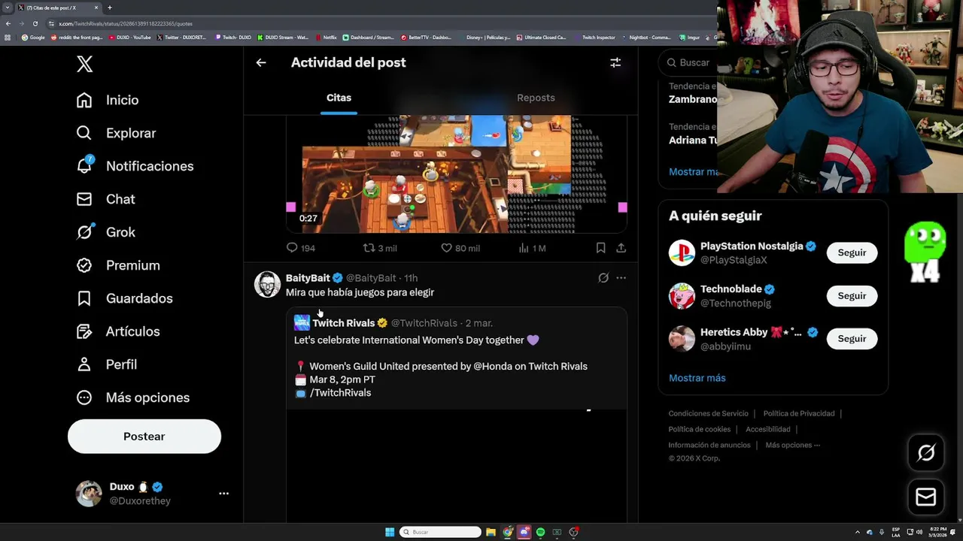Image resolution: width=963 pixels, height=541 pixels.
Task: Open the Adriana trend entry
Action: [693, 134]
